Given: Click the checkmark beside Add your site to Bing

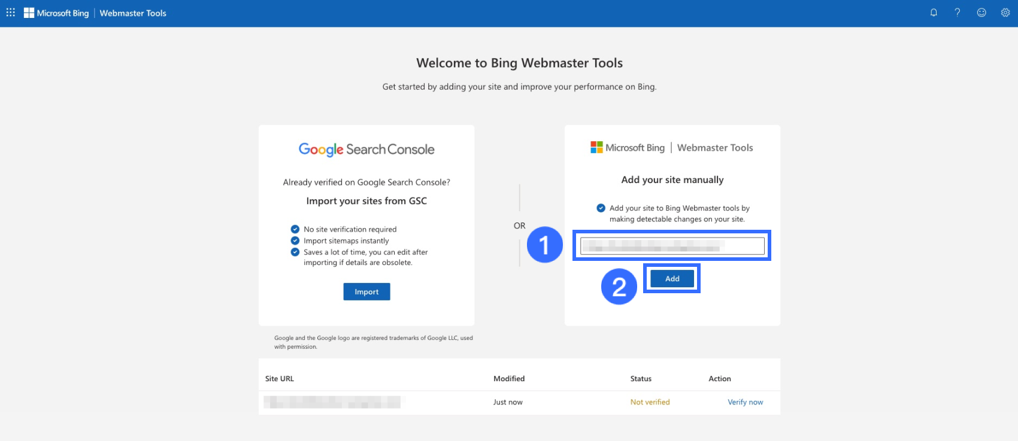Looking at the screenshot, I should click(601, 208).
